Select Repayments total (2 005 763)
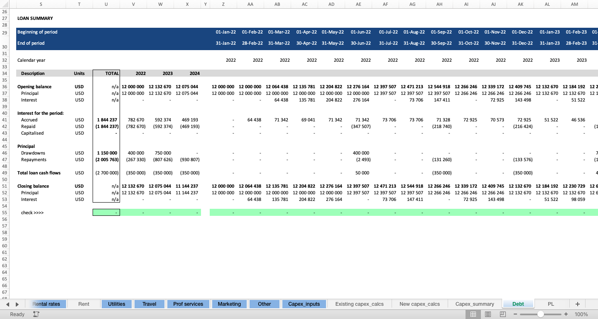598x319 pixels. tap(106, 159)
